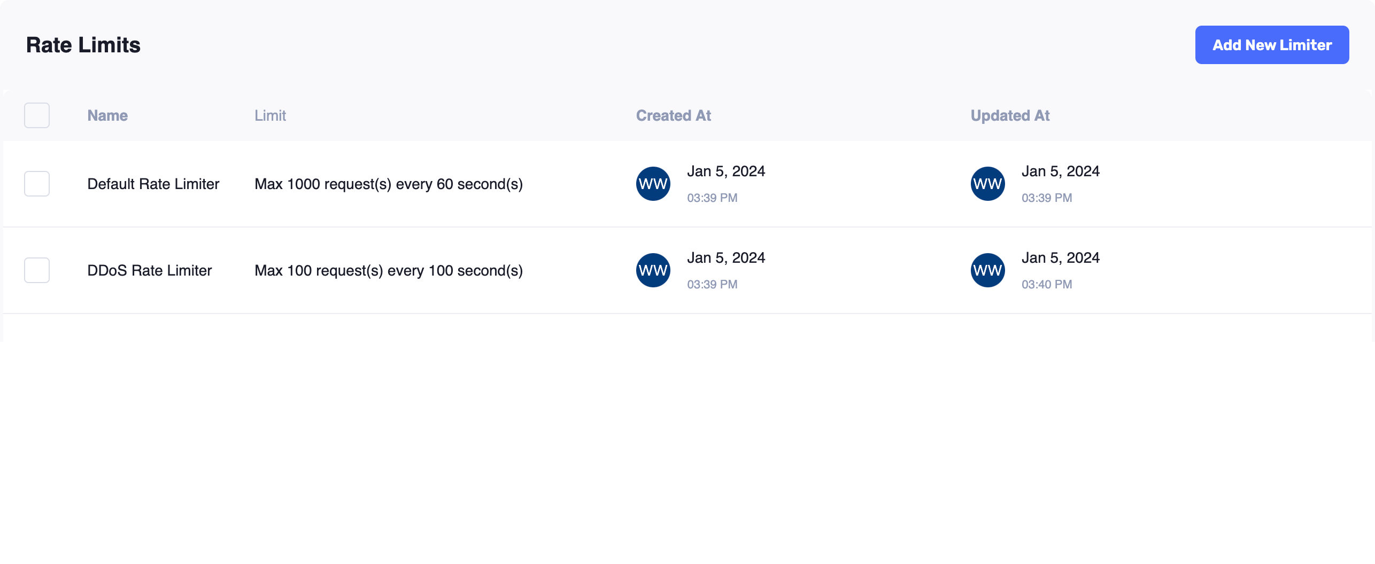Click the WW avatar in Default Rate Limiter's Created At

coord(653,184)
